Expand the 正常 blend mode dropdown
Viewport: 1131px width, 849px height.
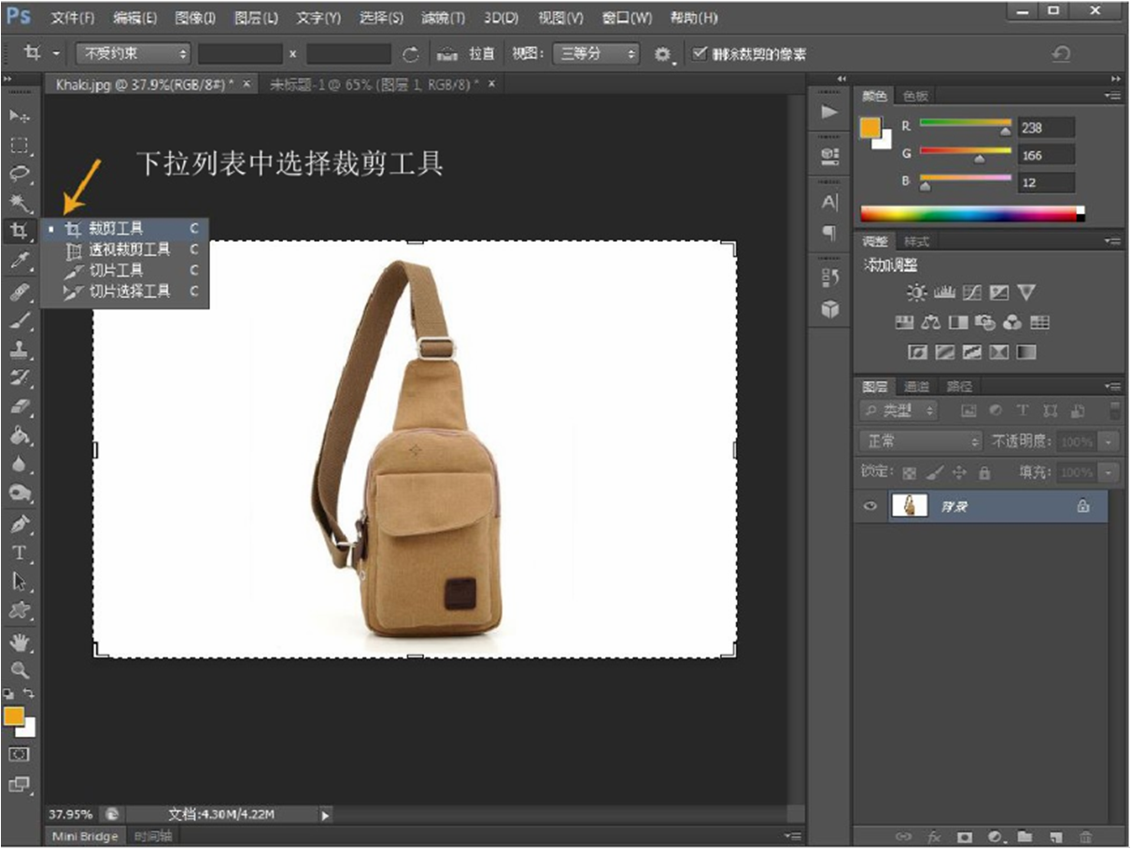[921, 441]
